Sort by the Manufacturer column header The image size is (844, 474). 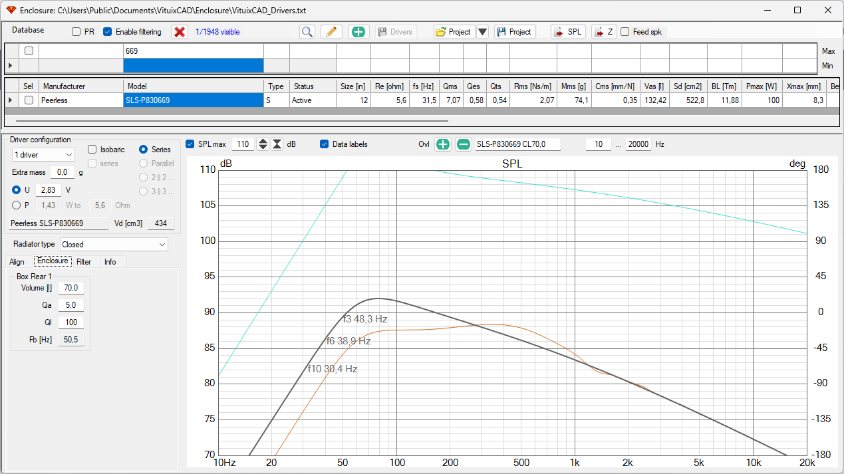[81, 86]
